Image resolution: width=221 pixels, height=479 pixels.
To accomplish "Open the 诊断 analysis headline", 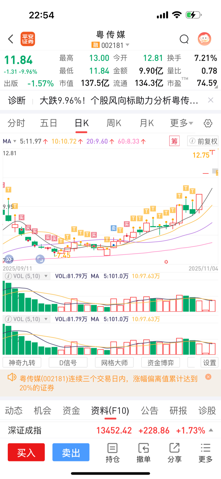I will click(x=119, y=100).
